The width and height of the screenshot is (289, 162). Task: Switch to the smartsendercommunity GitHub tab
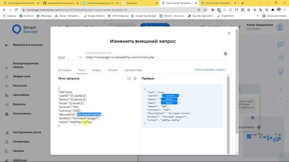[61, 3]
